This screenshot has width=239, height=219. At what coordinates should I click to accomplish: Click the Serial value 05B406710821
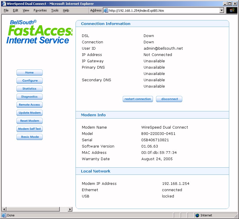point(155,140)
